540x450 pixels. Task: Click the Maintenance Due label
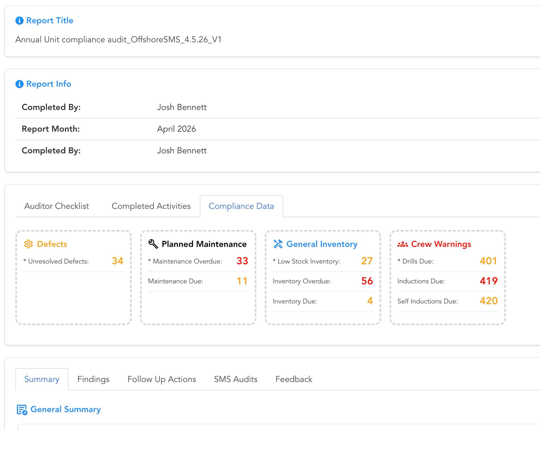click(x=175, y=281)
